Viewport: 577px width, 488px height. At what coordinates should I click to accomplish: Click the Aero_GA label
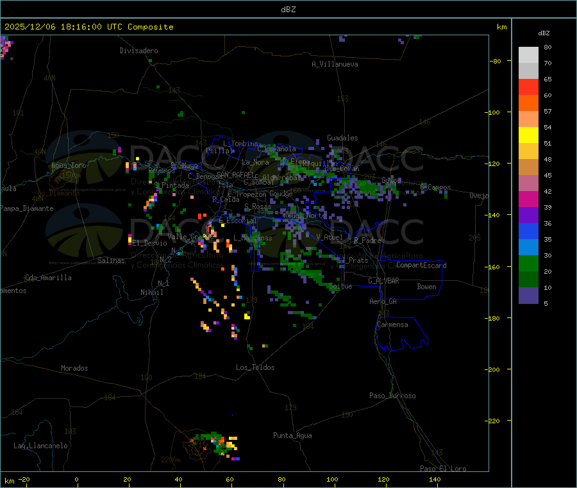coord(383,301)
